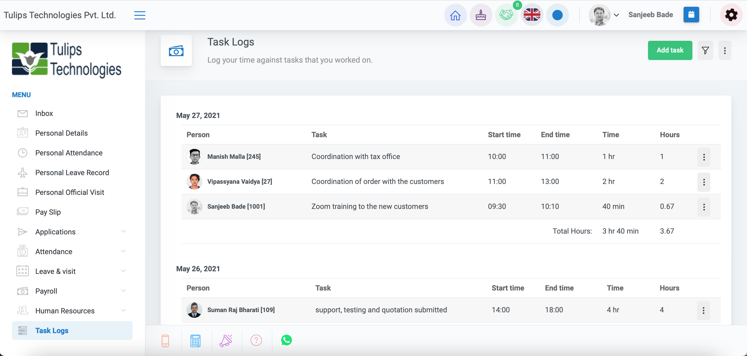Open the help question mark icon

click(x=256, y=340)
